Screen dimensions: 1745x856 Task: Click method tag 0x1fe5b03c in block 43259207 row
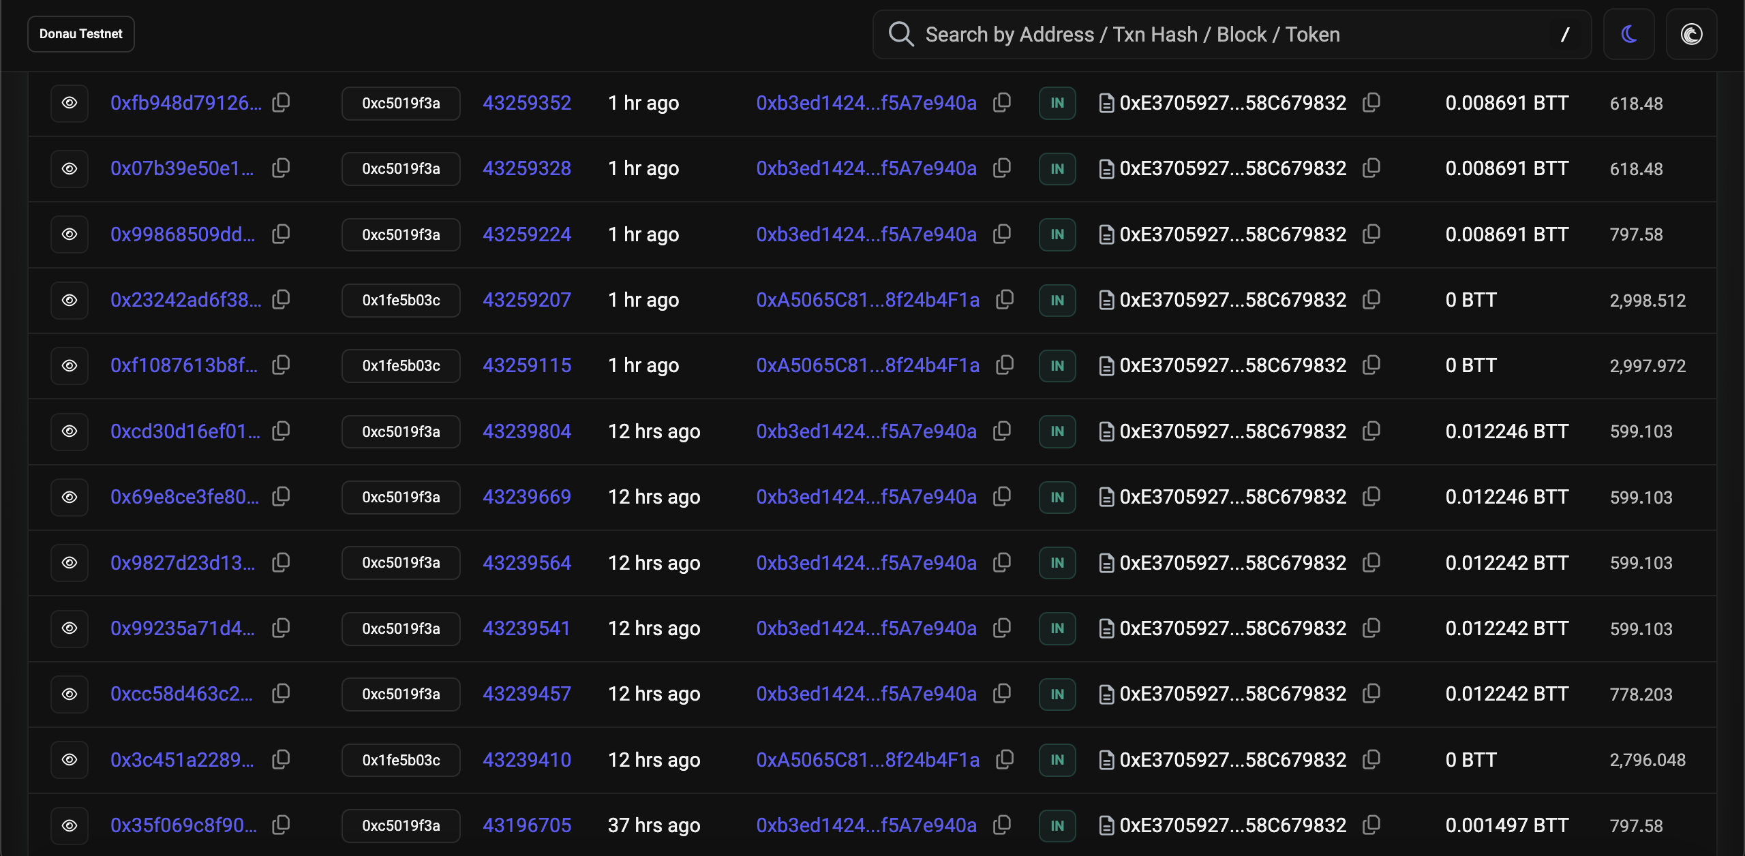tap(401, 300)
